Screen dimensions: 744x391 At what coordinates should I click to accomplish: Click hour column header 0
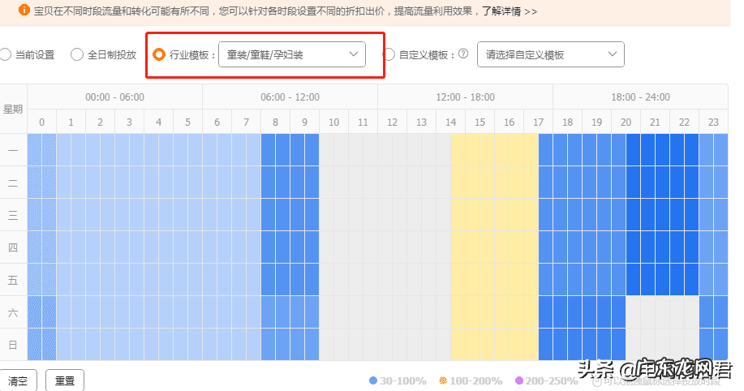pyautogui.click(x=41, y=122)
